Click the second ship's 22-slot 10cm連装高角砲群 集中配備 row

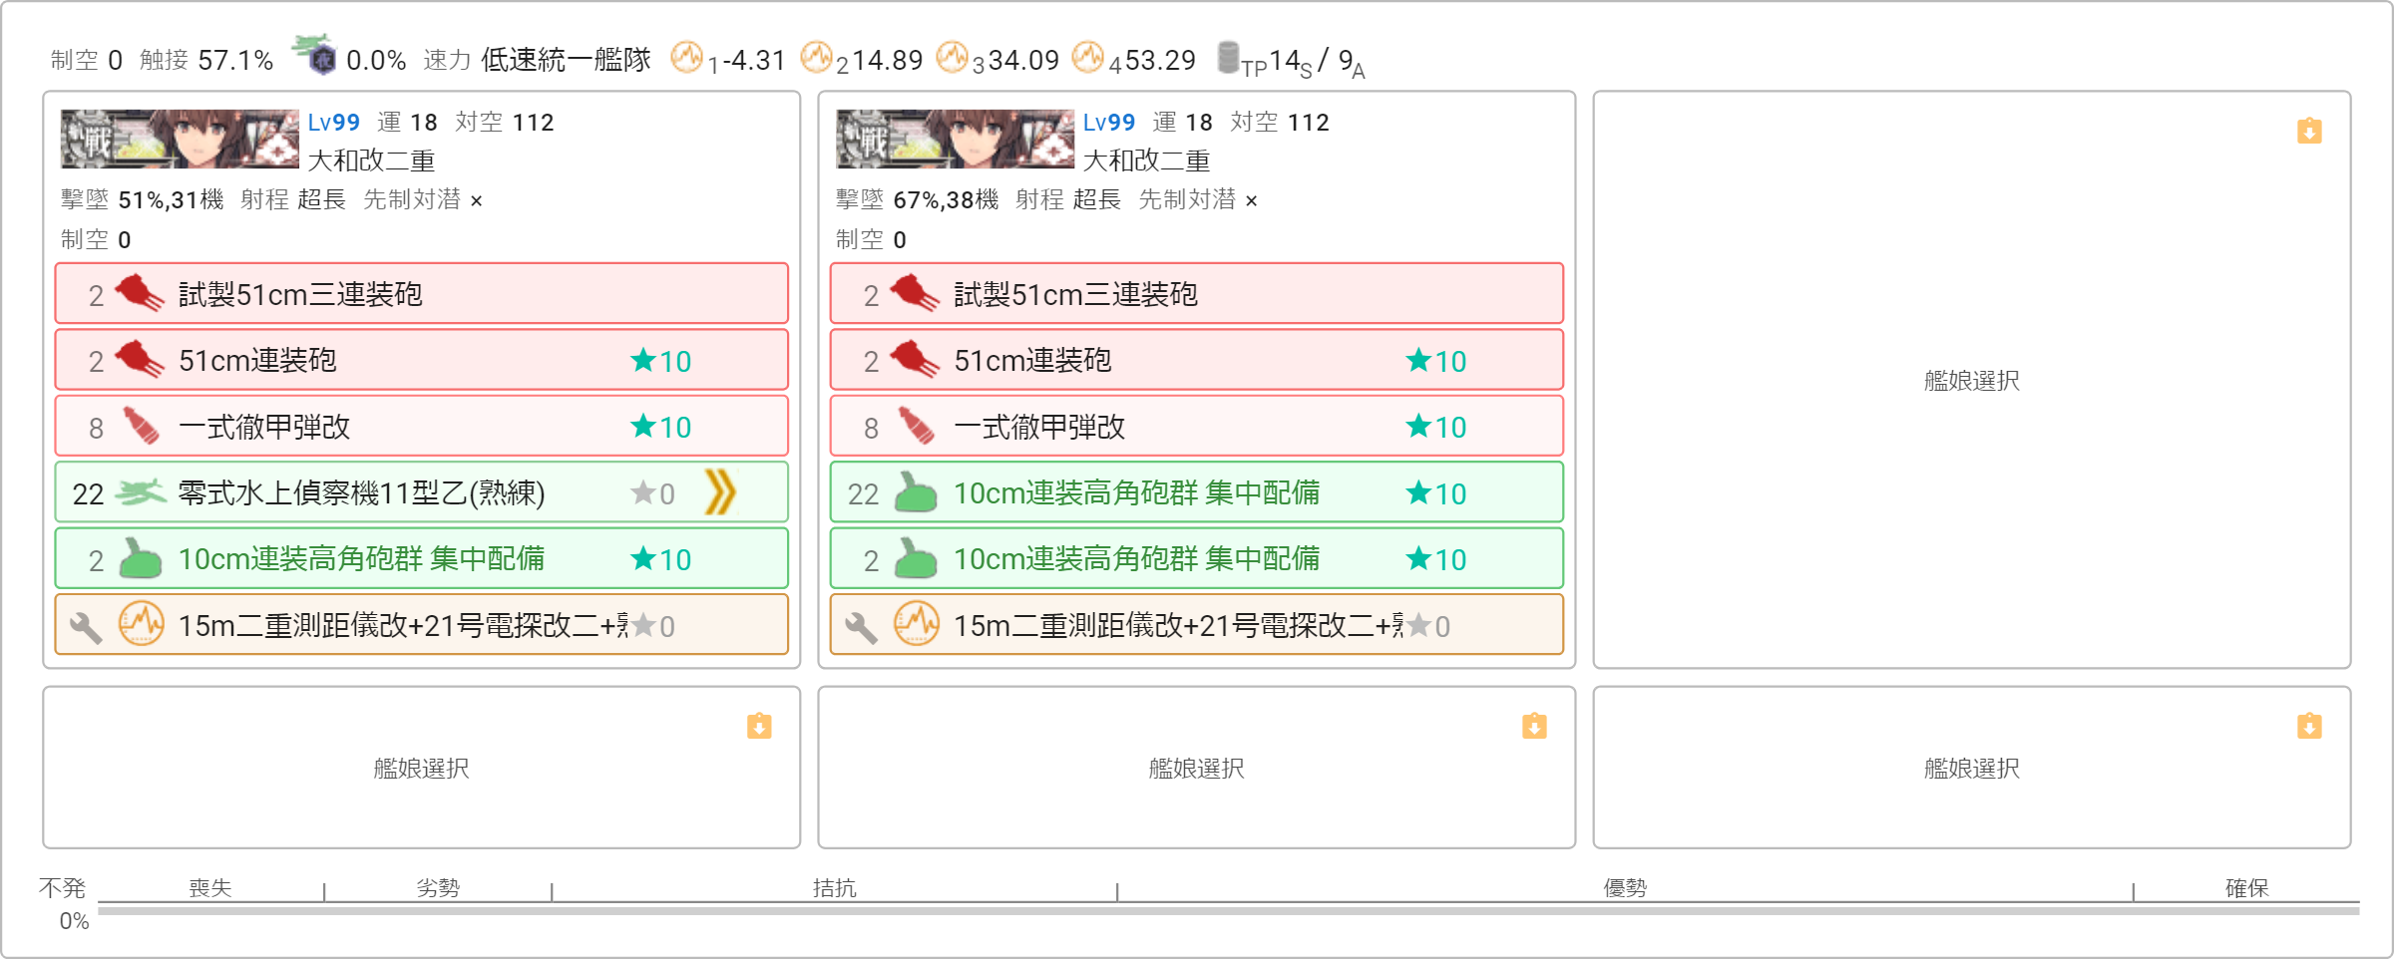(1196, 492)
